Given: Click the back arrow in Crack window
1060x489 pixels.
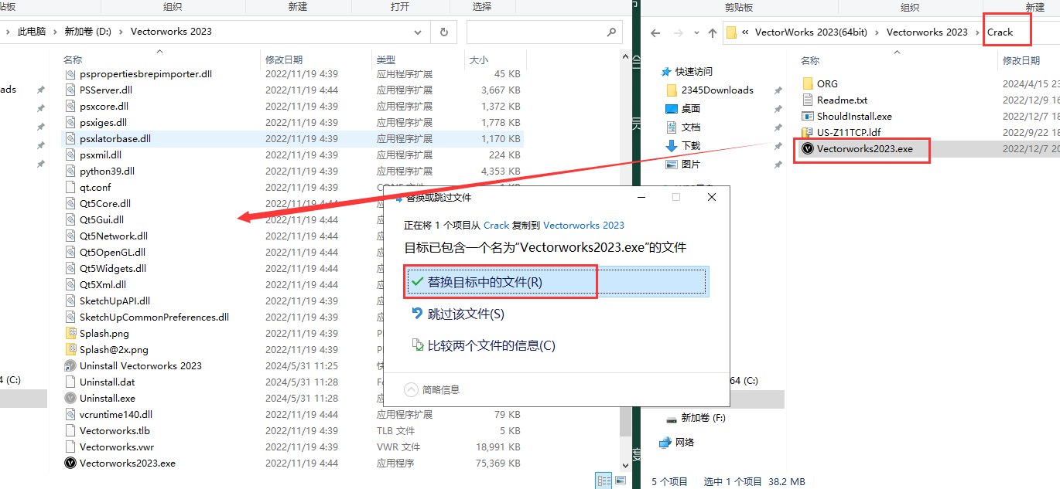Looking at the screenshot, I should [655, 33].
